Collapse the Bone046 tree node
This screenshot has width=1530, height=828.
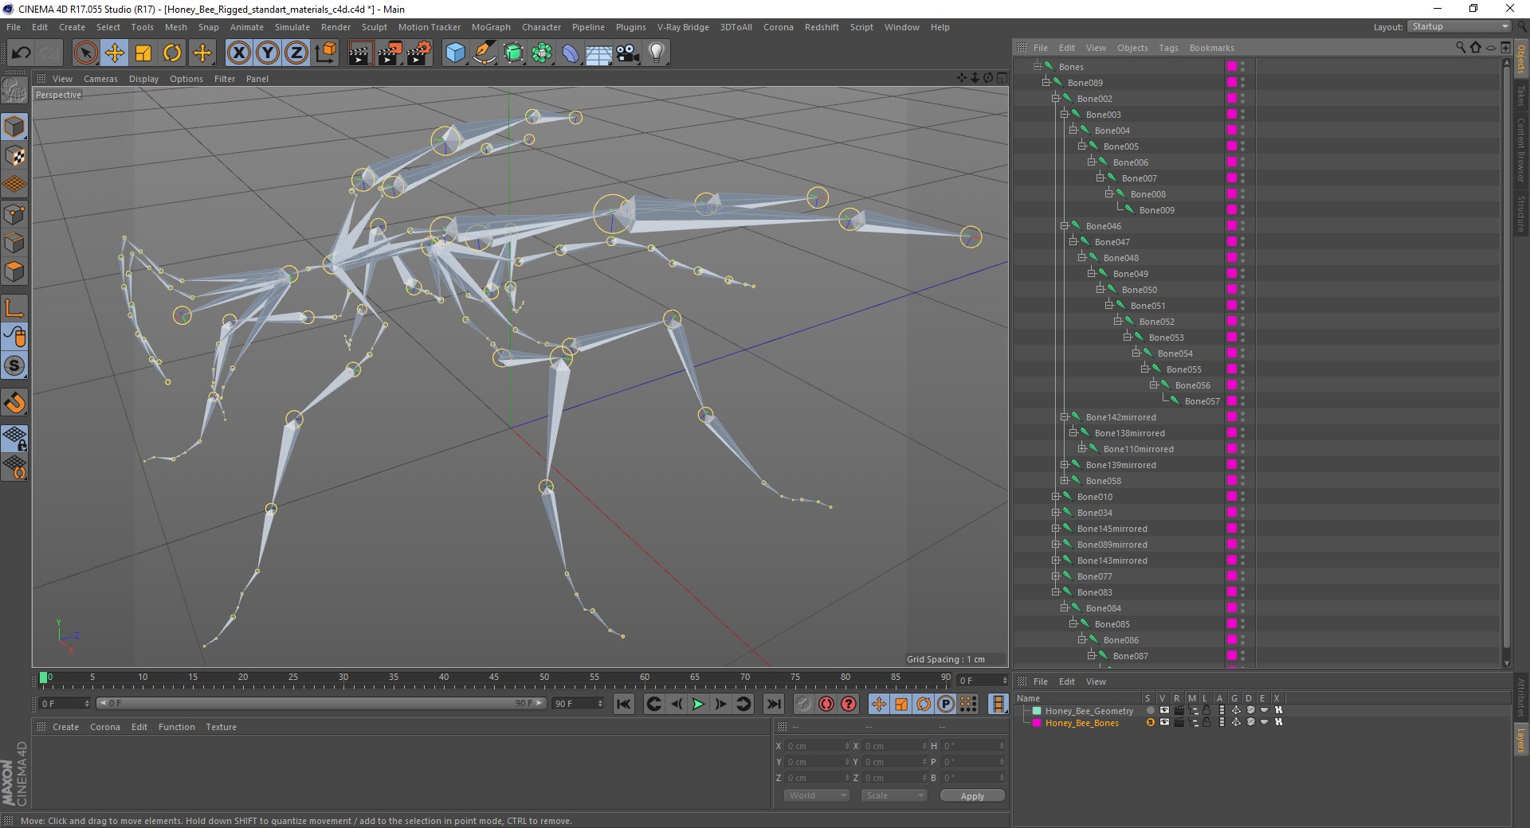1064,225
